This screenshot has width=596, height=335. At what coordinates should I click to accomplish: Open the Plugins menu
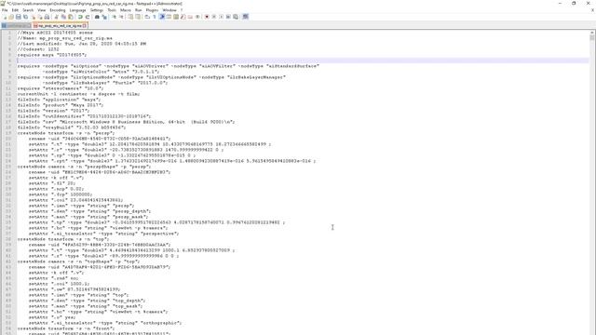152,10
